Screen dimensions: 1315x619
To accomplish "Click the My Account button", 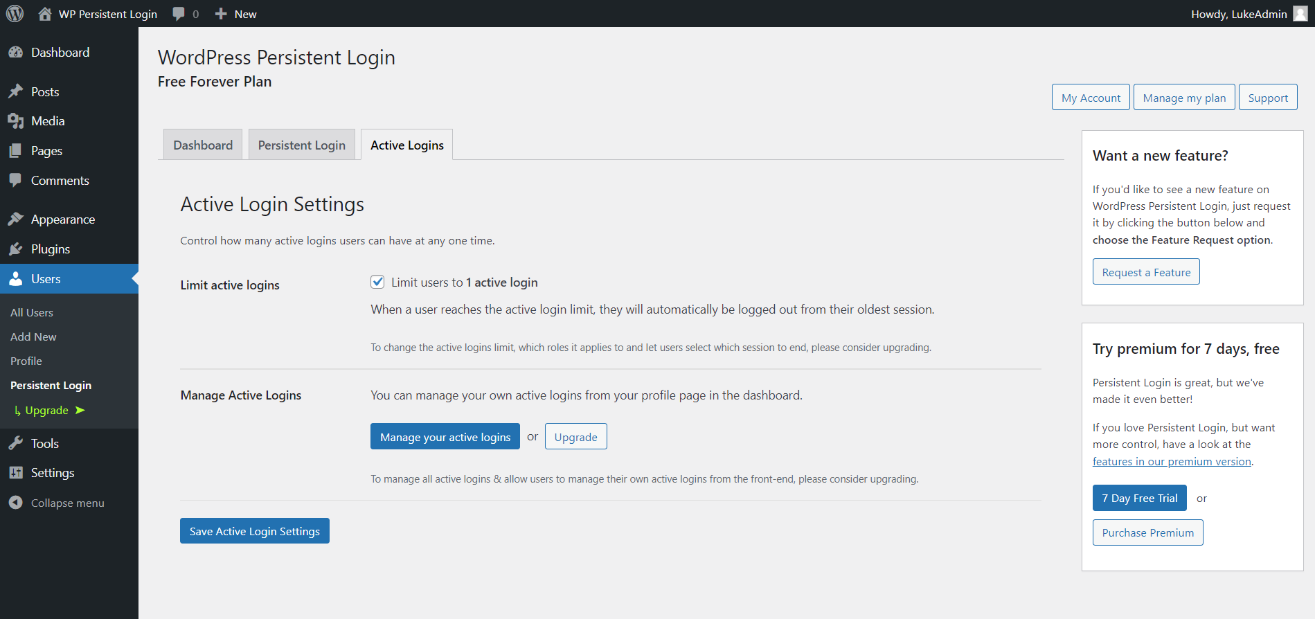I will (1091, 98).
